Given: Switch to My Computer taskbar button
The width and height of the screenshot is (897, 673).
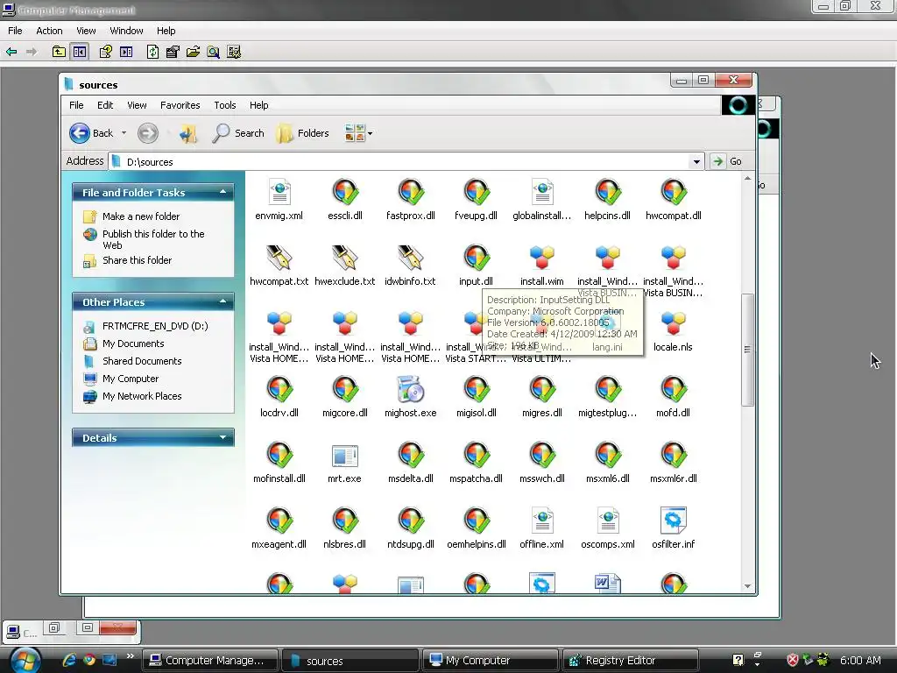Looking at the screenshot, I should pos(491,661).
